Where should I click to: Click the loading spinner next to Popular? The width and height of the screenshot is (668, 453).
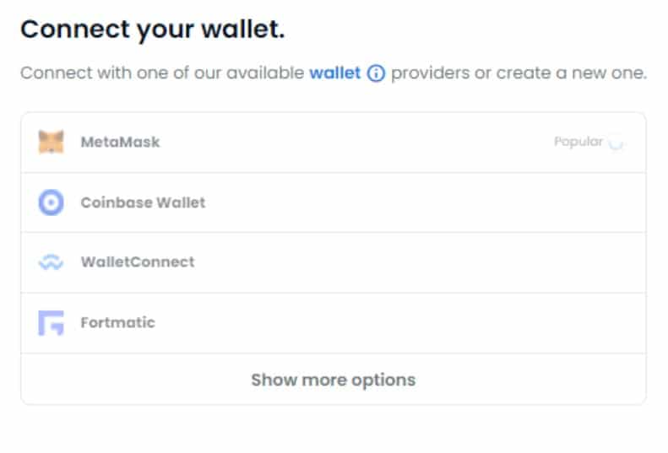[x=616, y=143]
